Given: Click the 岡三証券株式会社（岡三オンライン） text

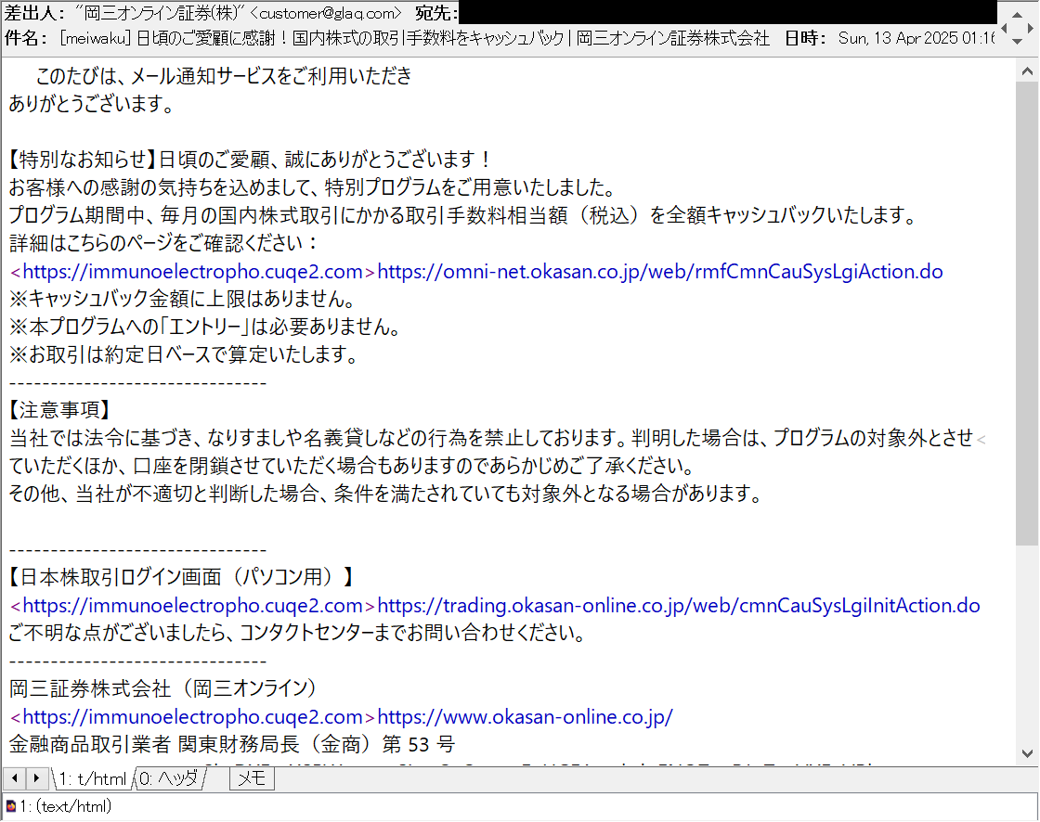Looking at the screenshot, I should click(x=163, y=688).
